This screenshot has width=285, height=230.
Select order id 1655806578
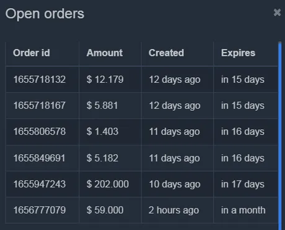(x=40, y=132)
